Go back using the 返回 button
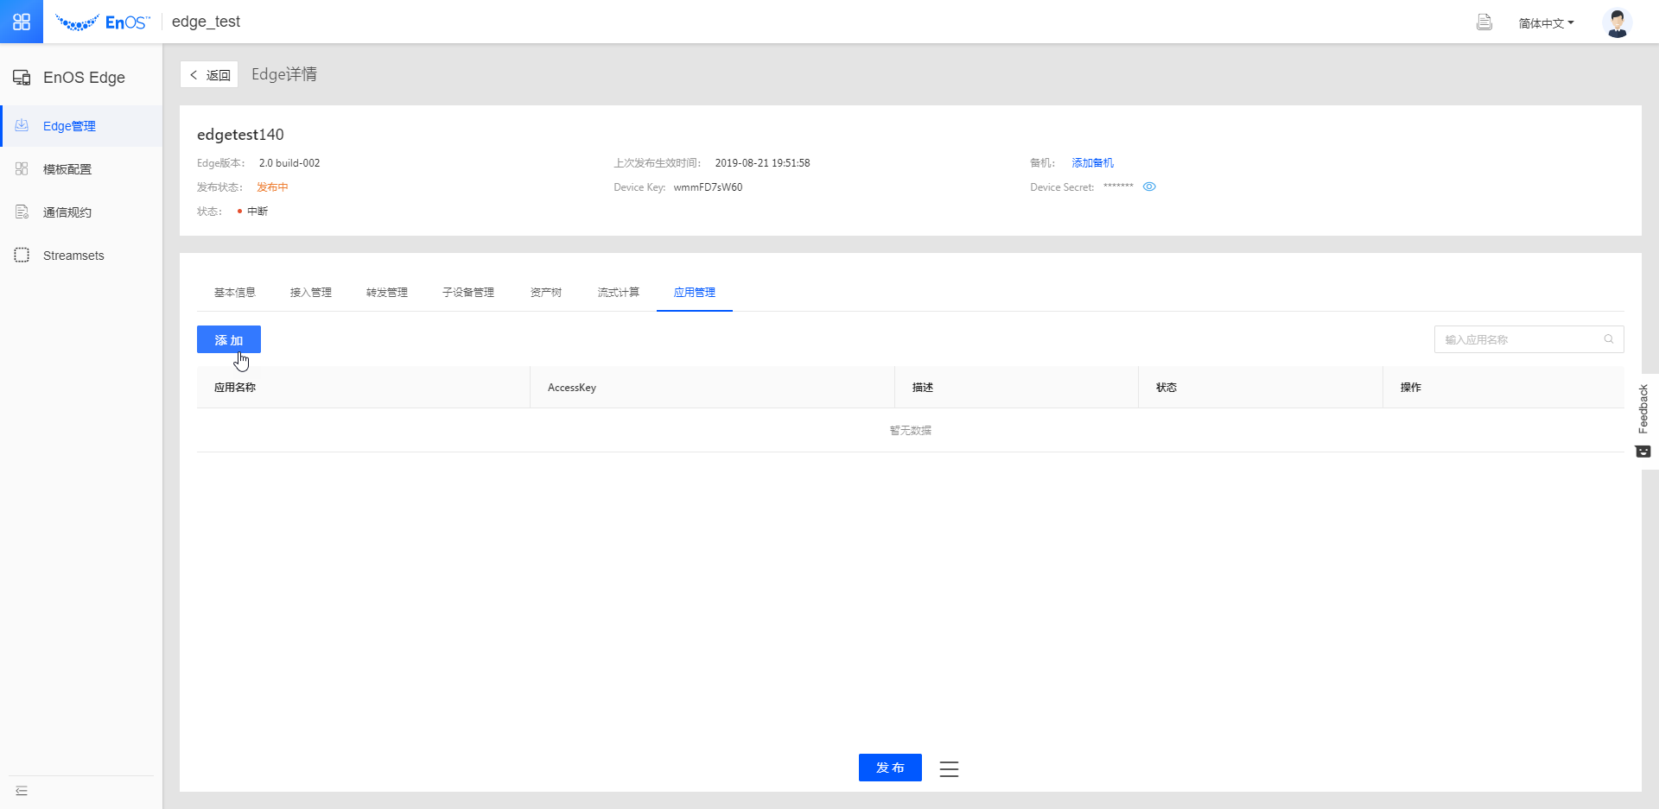The height and width of the screenshot is (809, 1659). click(209, 75)
